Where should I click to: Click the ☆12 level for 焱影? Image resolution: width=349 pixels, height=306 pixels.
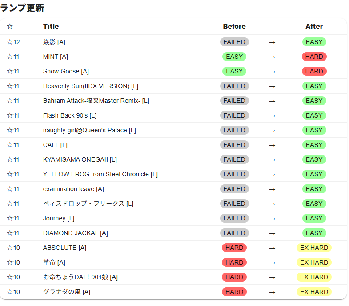coord(13,42)
